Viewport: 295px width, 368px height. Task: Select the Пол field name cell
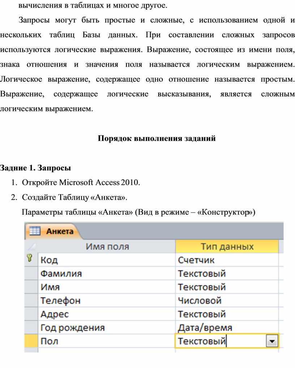107,341
